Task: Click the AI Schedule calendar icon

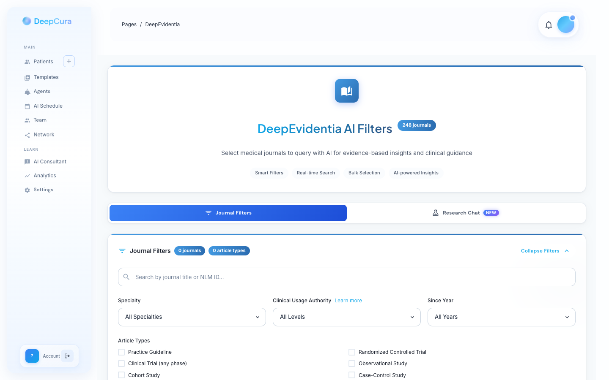Action: pos(27,106)
